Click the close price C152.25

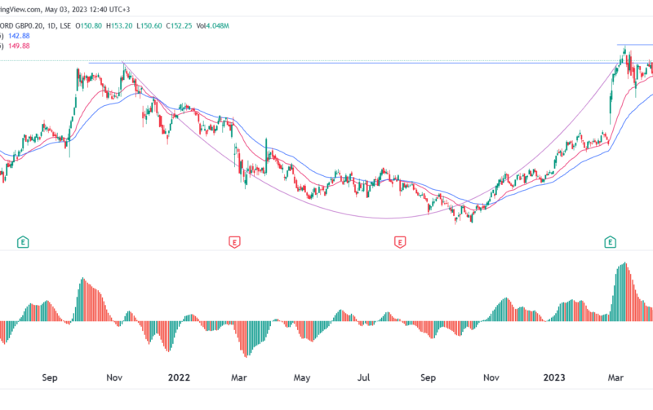[x=179, y=26]
